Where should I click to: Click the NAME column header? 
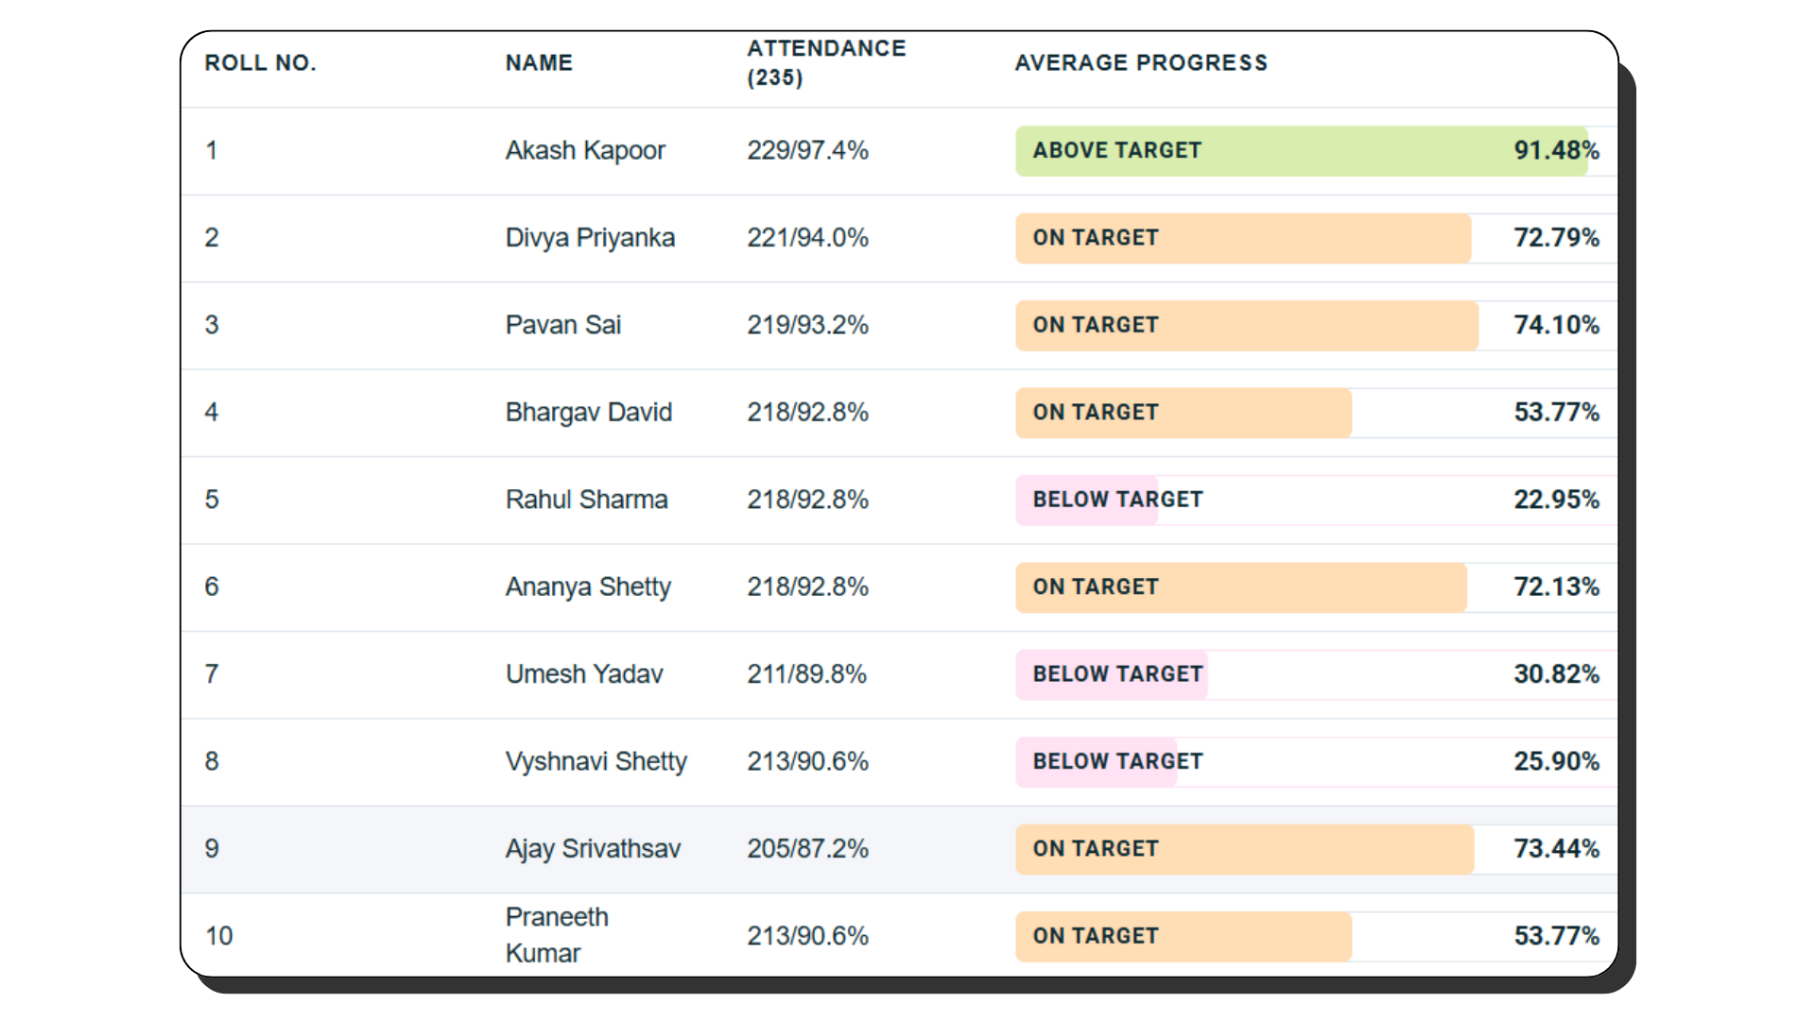click(x=539, y=63)
